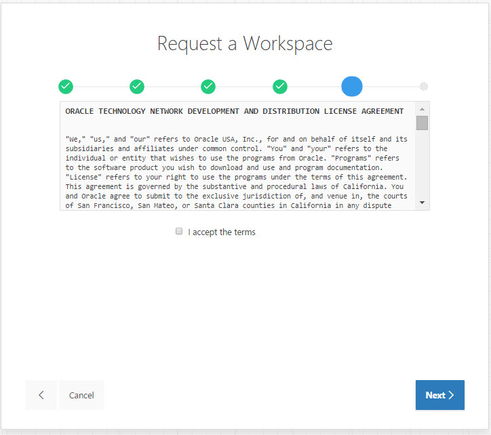Click the final gray step dot
Viewport: 491px width, 435px height.
click(x=424, y=87)
